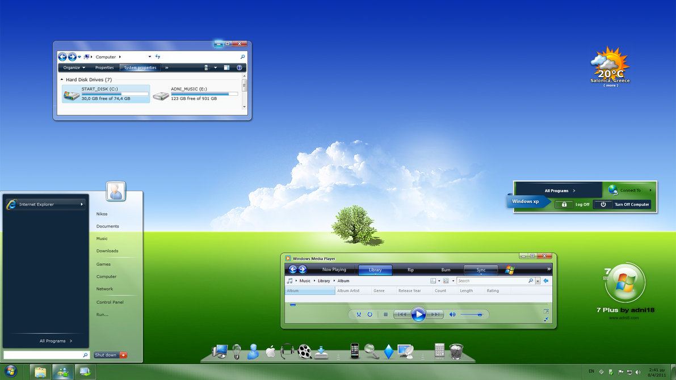Click the iPhone icon in the dock
The width and height of the screenshot is (676, 380).
tap(355, 351)
